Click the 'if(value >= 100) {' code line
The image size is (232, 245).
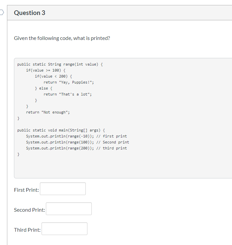[x=46, y=70]
